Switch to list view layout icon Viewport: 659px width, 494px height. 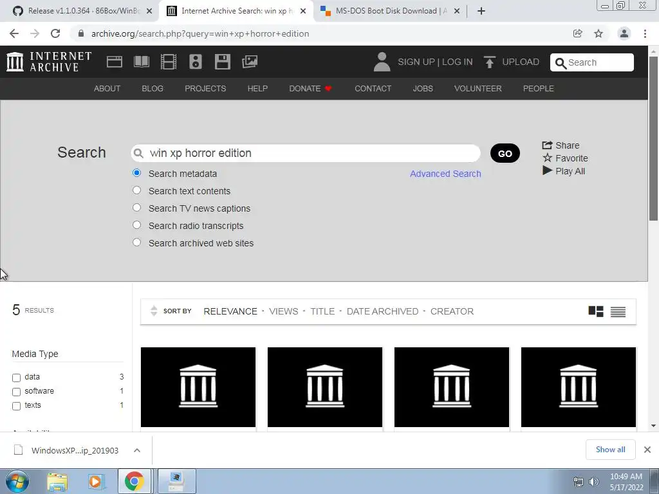[618, 311]
